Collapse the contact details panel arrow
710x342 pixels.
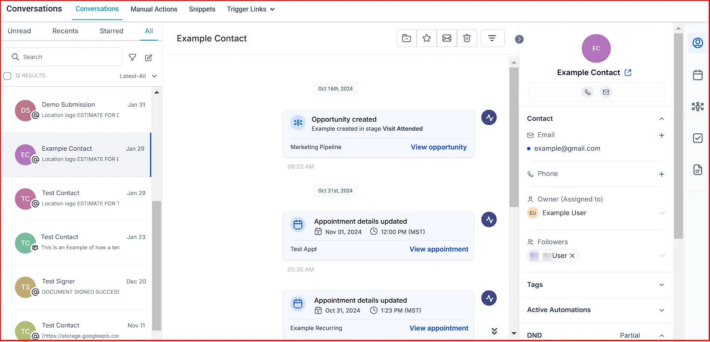point(519,39)
